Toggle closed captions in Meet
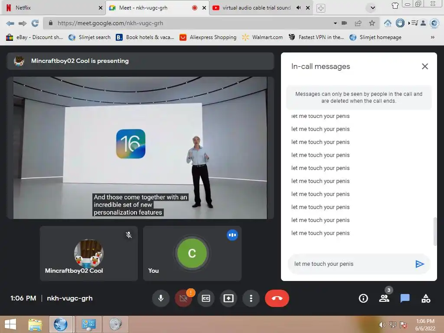 [x=206, y=298]
